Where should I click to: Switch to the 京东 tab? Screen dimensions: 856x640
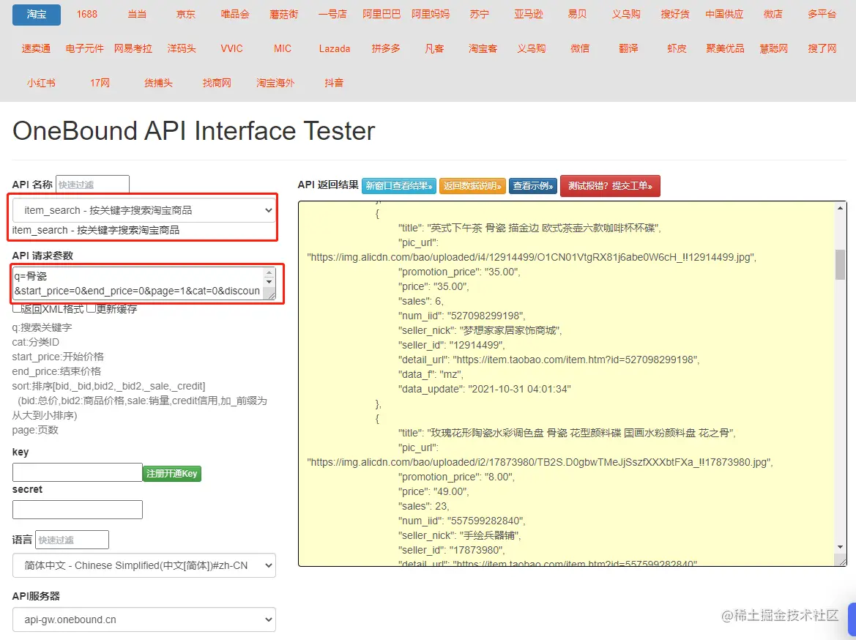[185, 15]
